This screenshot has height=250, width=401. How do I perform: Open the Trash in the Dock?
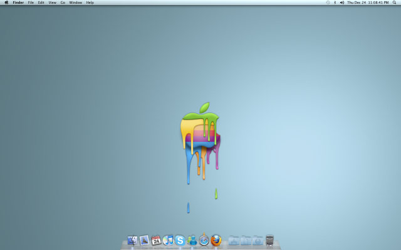pyautogui.click(x=269, y=240)
